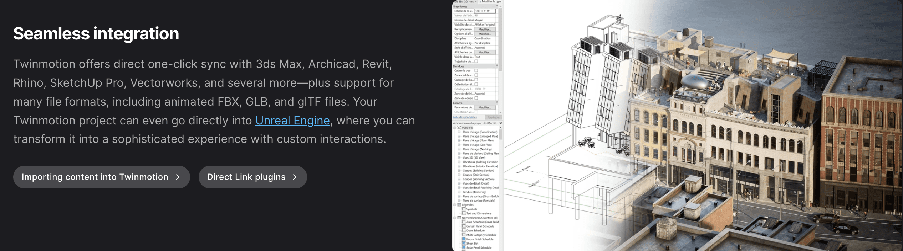Expand Coupes (Building Section) node
The width and height of the screenshot is (903, 251).
(459, 170)
